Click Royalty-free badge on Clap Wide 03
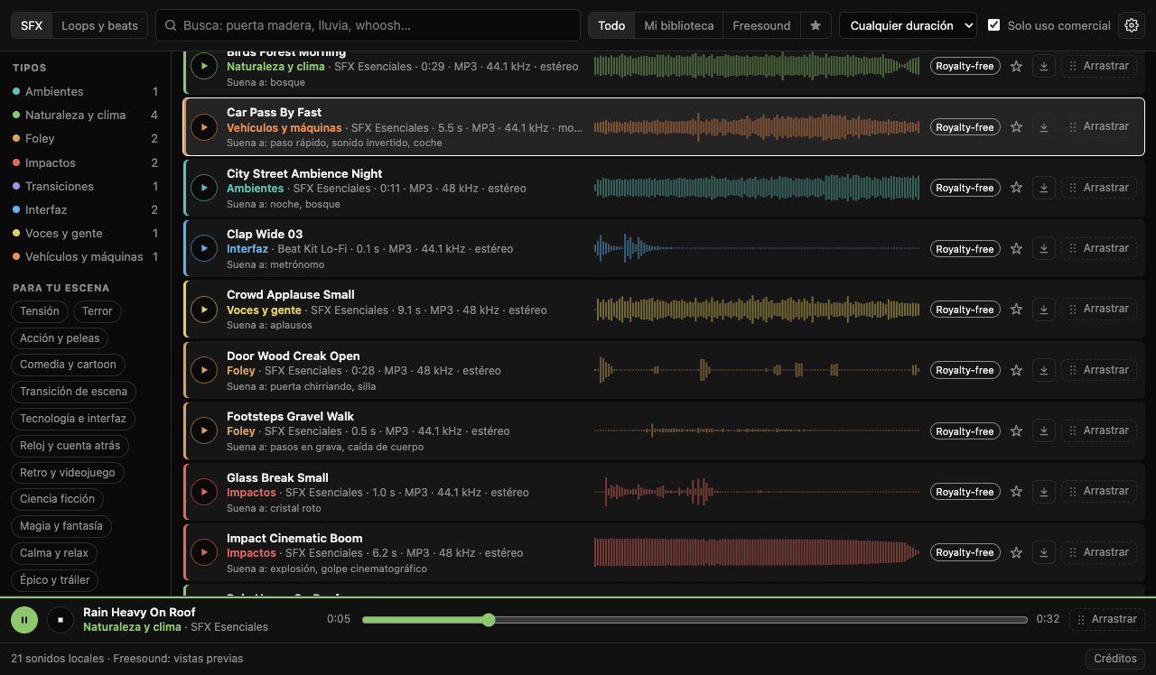 click(x=965, y=249)
